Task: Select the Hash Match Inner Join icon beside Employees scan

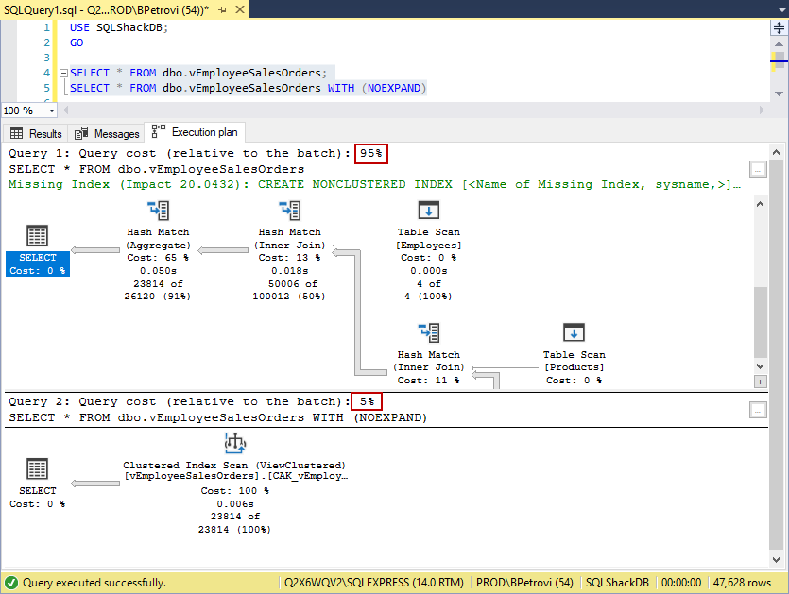Action: 290,211
